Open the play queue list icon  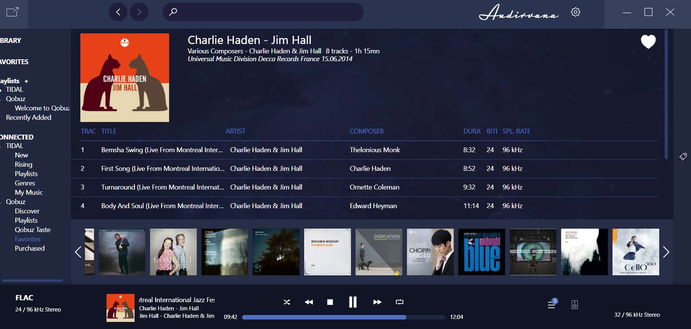coord(551,305)
